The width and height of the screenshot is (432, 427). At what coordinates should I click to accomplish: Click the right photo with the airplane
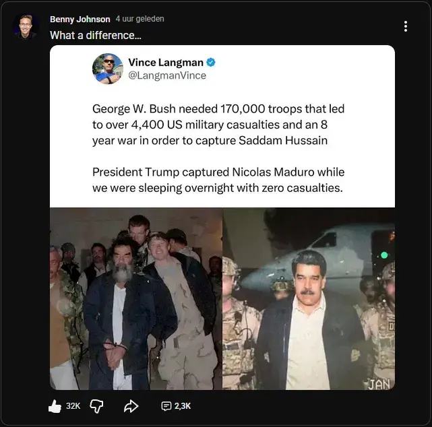point(309,298)
